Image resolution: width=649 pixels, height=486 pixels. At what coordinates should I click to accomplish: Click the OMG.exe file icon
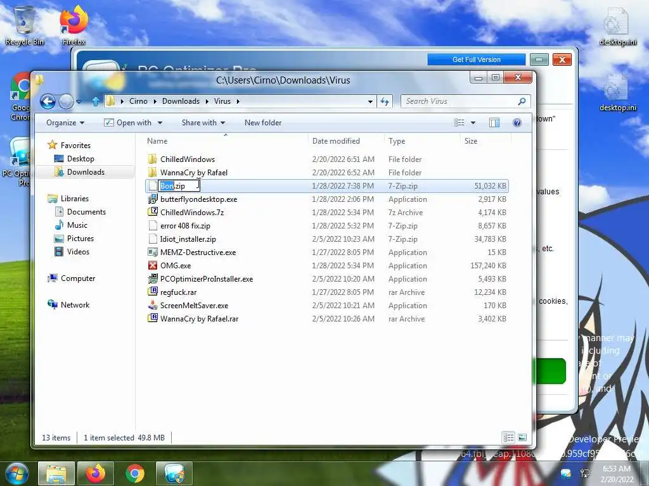(153, 265)
